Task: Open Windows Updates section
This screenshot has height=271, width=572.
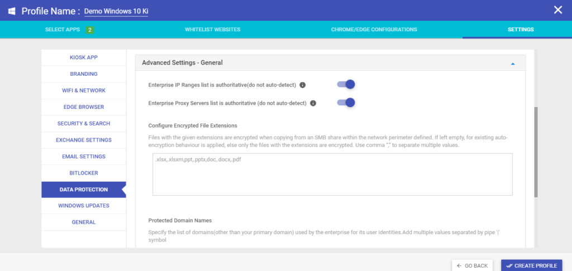Action: pyautogui.click(x=84, y=206)
